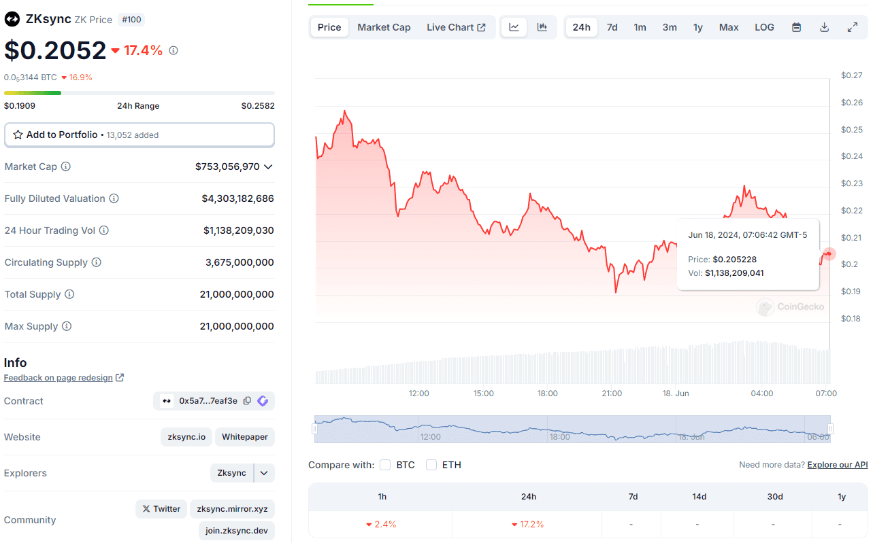
Task: Click the ZKsync logo icon
Action: [x=12, y=19]
